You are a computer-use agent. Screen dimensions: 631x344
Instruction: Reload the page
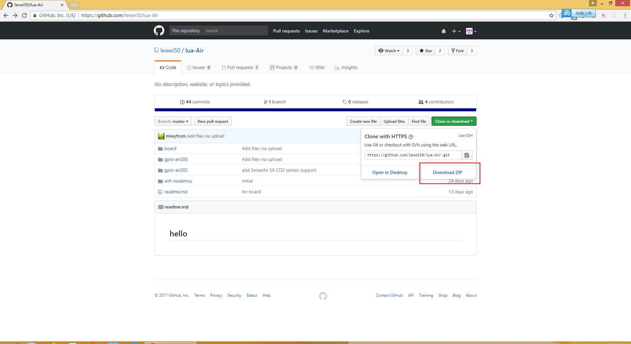pos(24,15)
